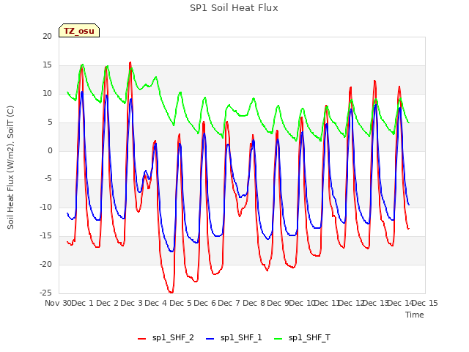Click the Nov 30 x-axis tick label
The width and height of the screenshot is (469, 352).
(x=59, y=303)
